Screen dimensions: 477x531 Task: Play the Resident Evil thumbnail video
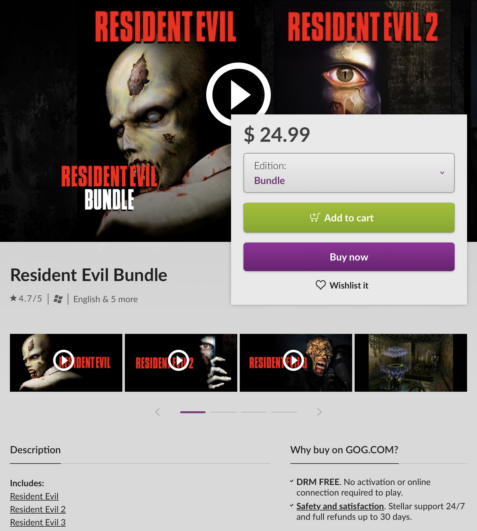click(64, 360)
